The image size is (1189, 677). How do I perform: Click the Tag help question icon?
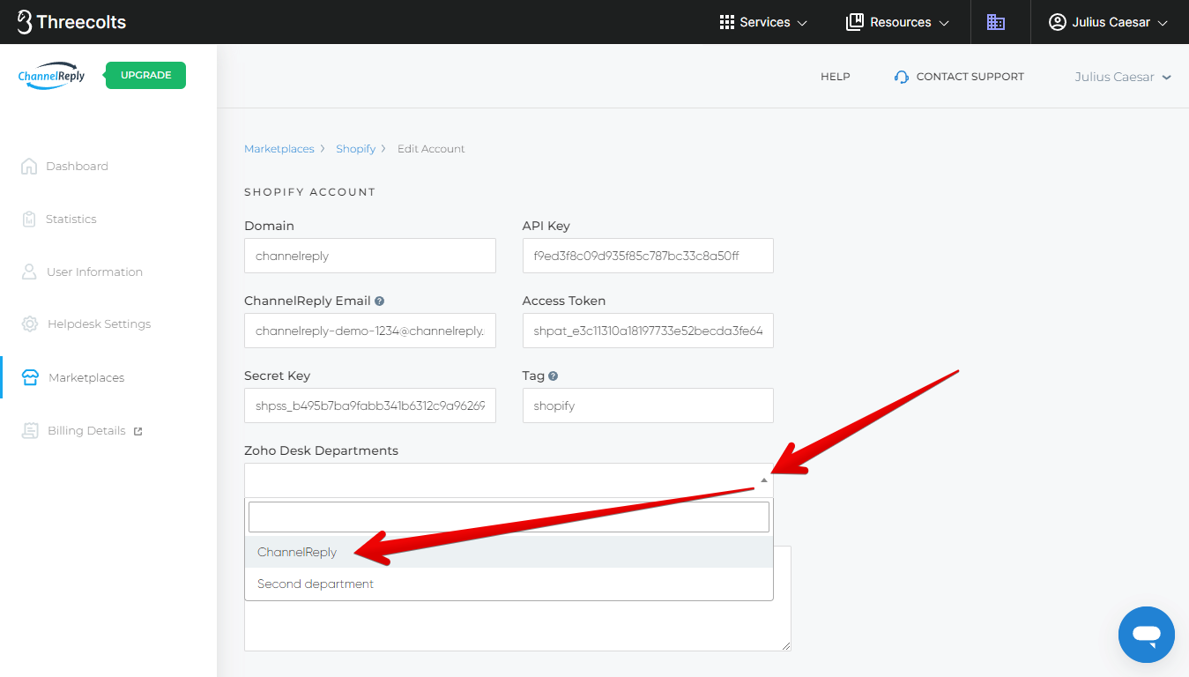pyautogui.click(x=553, y=376)
